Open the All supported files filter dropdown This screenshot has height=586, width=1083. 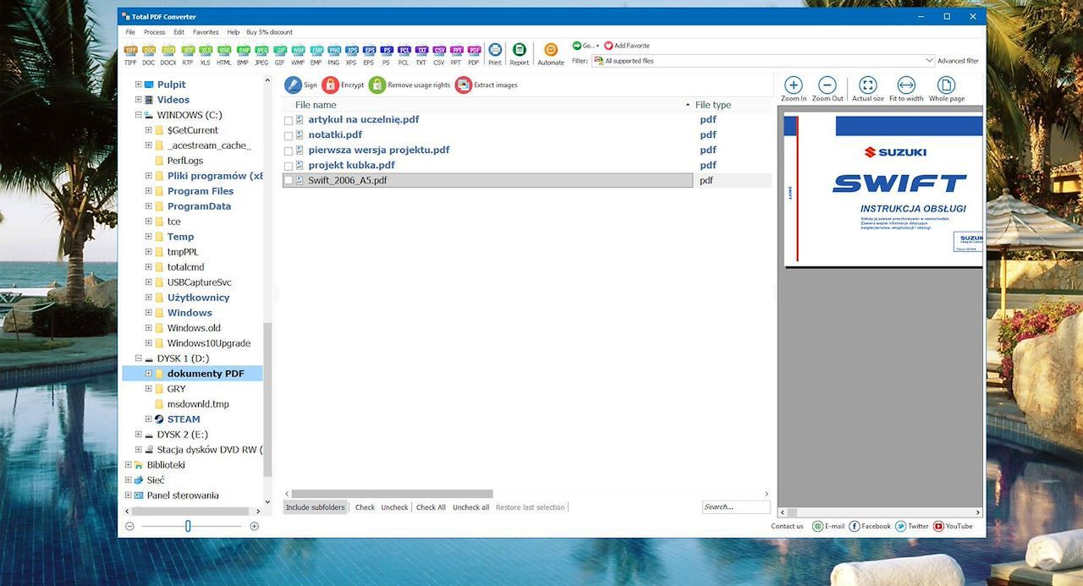929,61
